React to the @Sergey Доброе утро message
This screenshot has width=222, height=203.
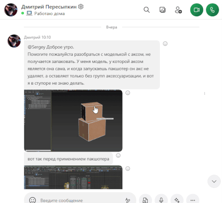click(x=165, y=43)
